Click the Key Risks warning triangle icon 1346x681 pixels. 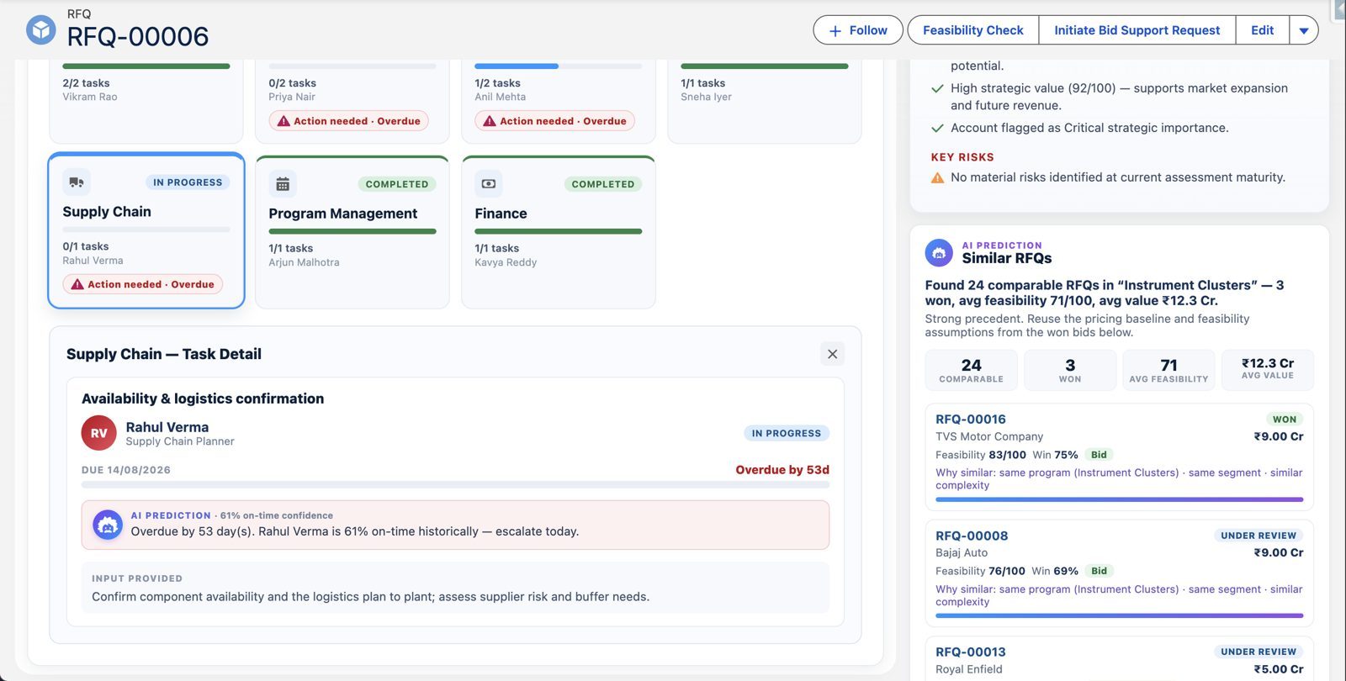(x=937, y=177)
